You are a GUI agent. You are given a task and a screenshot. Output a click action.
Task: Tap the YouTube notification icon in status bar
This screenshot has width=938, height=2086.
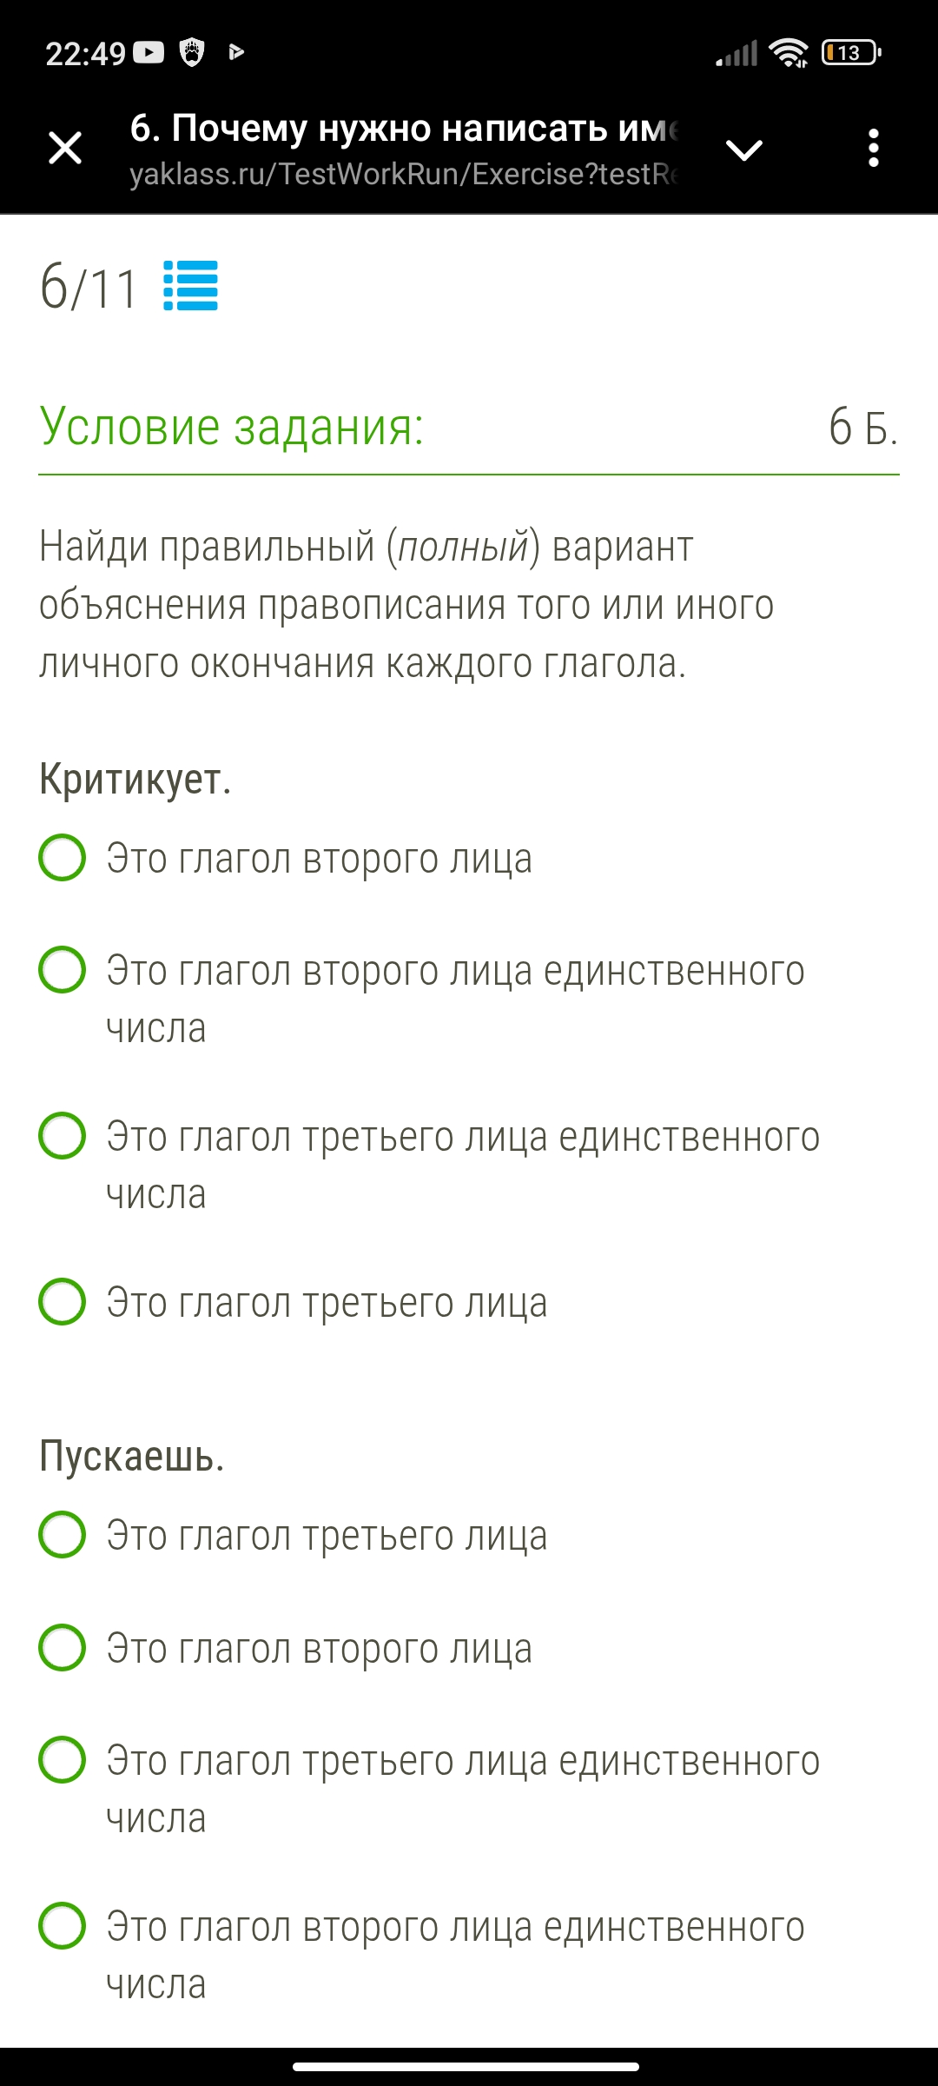click(x=149, y=53)
